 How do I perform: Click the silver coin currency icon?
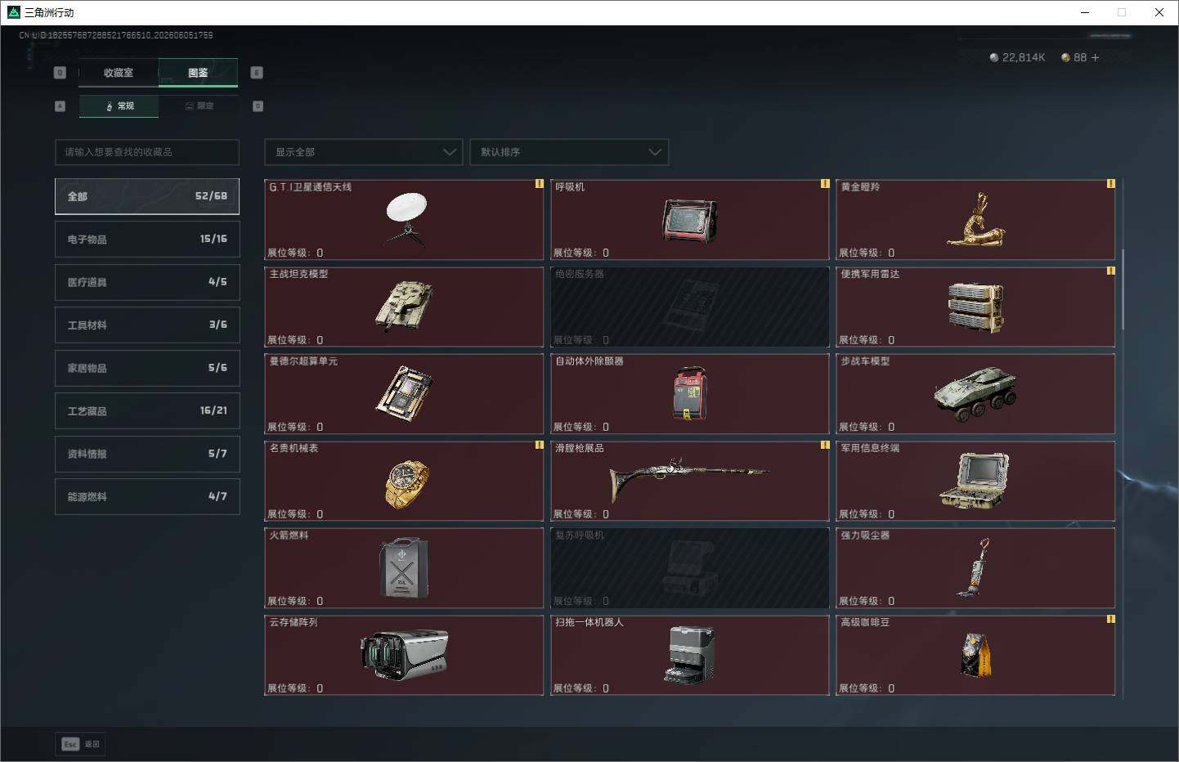[x=993, y=58]
